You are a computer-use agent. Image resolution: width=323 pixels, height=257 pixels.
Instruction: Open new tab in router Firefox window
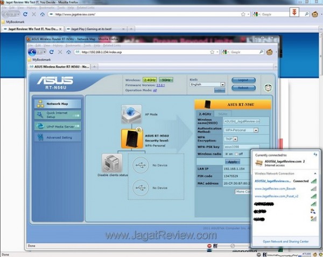point(94,67)
